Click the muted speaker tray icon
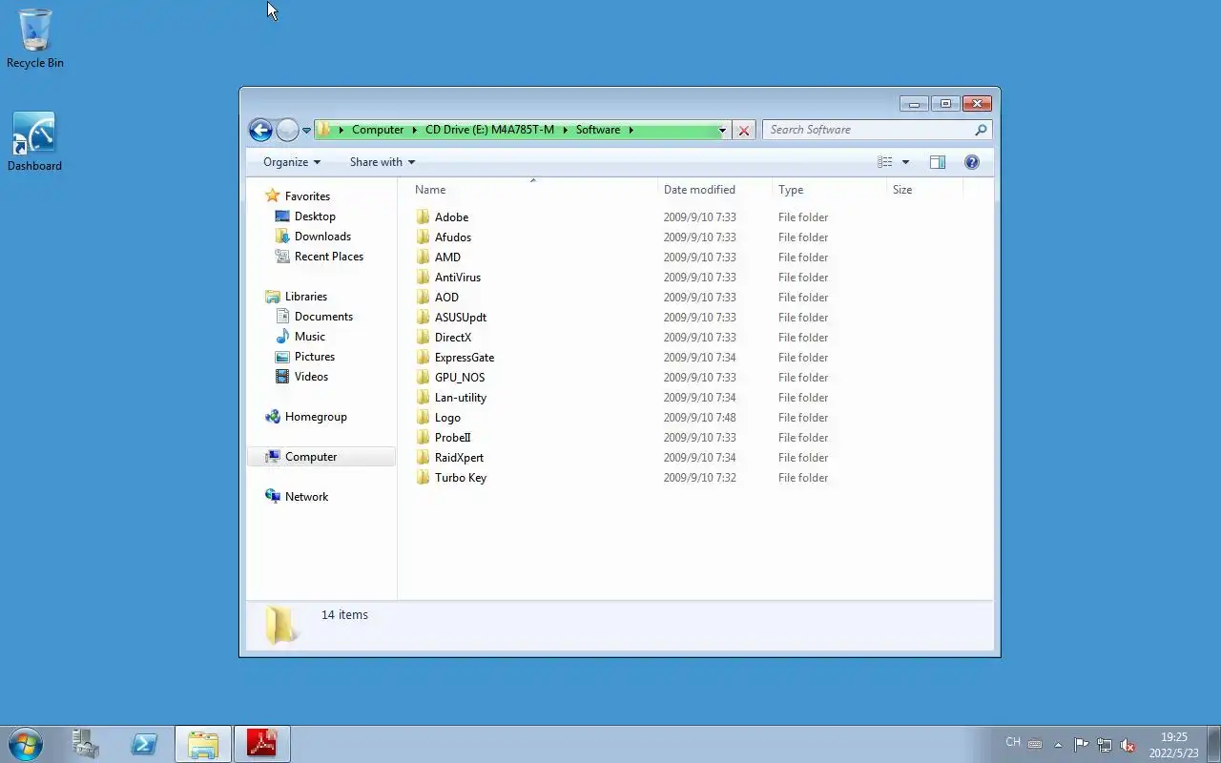Image resolution: width=1221 pixels, height=763 pixels. coord(1128,745)
